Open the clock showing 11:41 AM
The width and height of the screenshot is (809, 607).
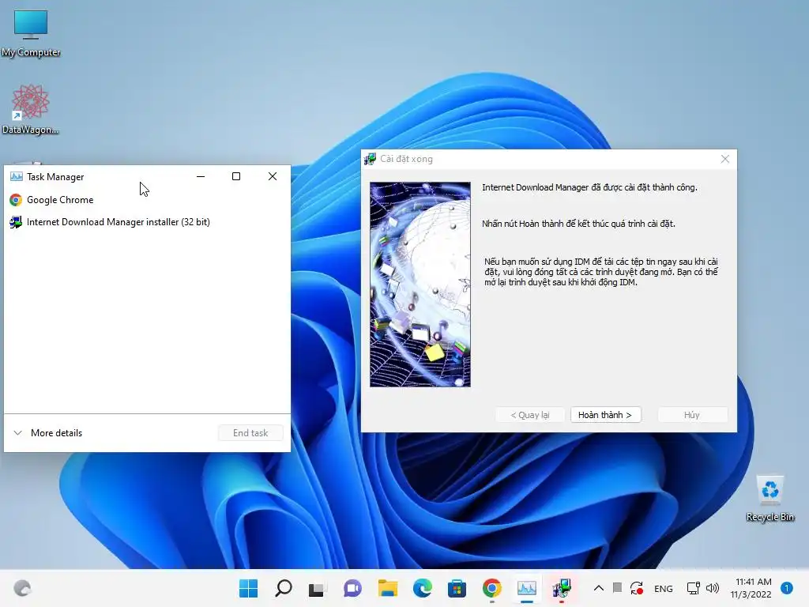[x=751, y=588]
